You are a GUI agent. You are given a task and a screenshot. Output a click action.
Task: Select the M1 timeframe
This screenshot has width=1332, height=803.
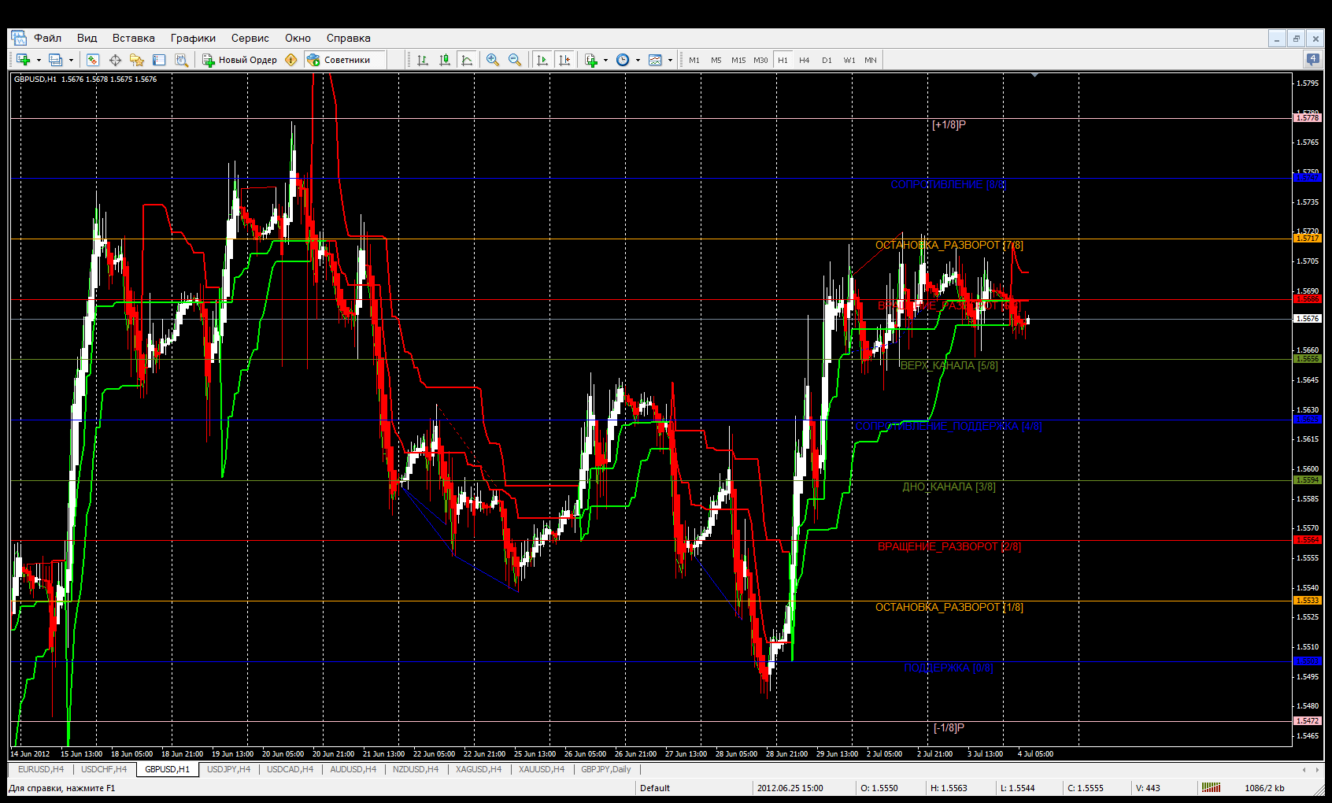694,60
